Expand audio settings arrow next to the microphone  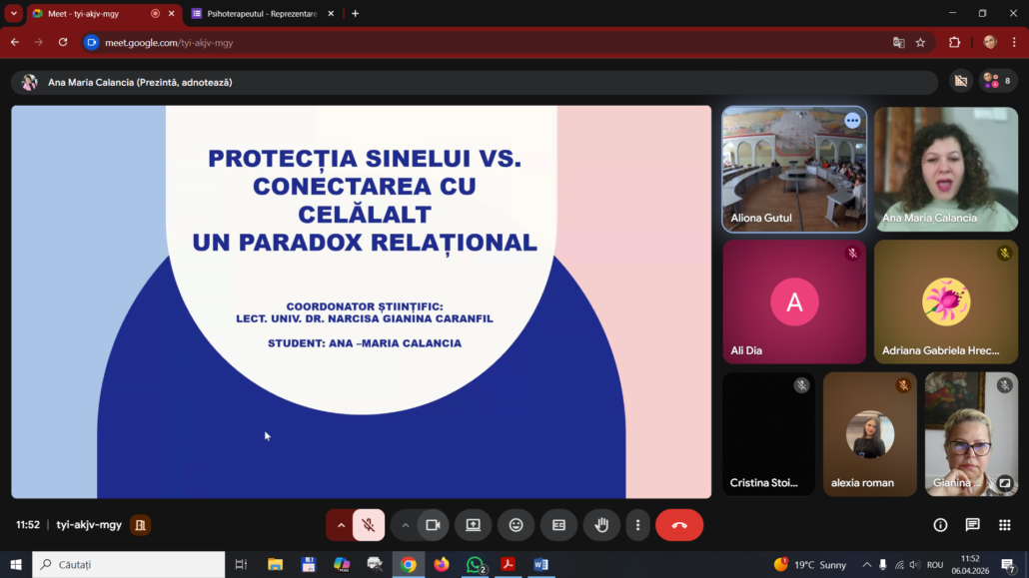click(x=341, y=525)
